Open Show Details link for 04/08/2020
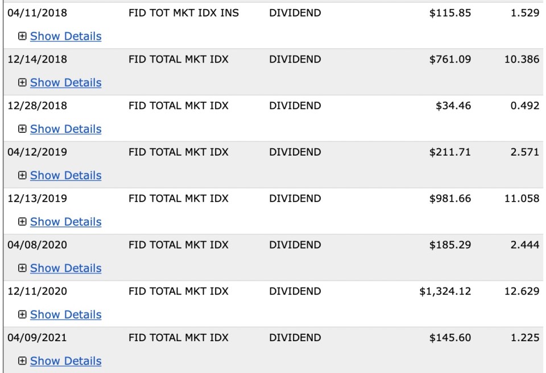This screenshot has width=546, height=373. 65,268
